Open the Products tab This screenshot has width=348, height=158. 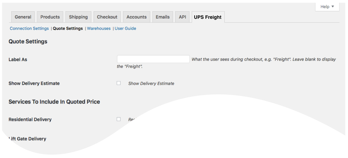tap(50, 17)
